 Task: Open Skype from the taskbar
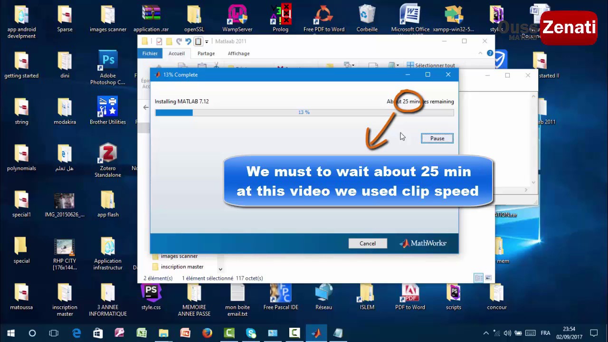pyautogui.click(x=251, y=333)
